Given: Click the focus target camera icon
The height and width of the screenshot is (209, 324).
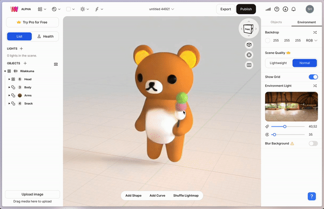Looking at the screenshot, I should coord(249,55).
